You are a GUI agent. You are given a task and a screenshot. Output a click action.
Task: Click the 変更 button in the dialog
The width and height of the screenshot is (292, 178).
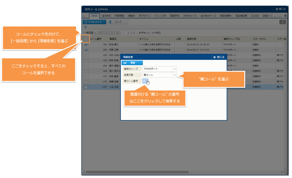pyautogui.click(x=132, y=63)
